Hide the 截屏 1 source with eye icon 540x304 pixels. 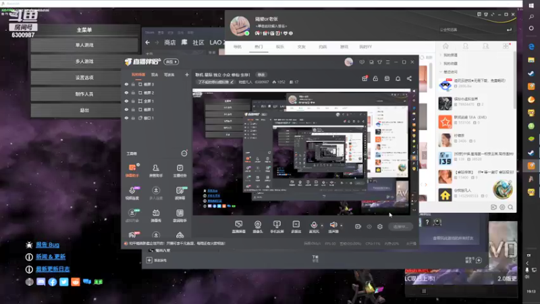126,109
